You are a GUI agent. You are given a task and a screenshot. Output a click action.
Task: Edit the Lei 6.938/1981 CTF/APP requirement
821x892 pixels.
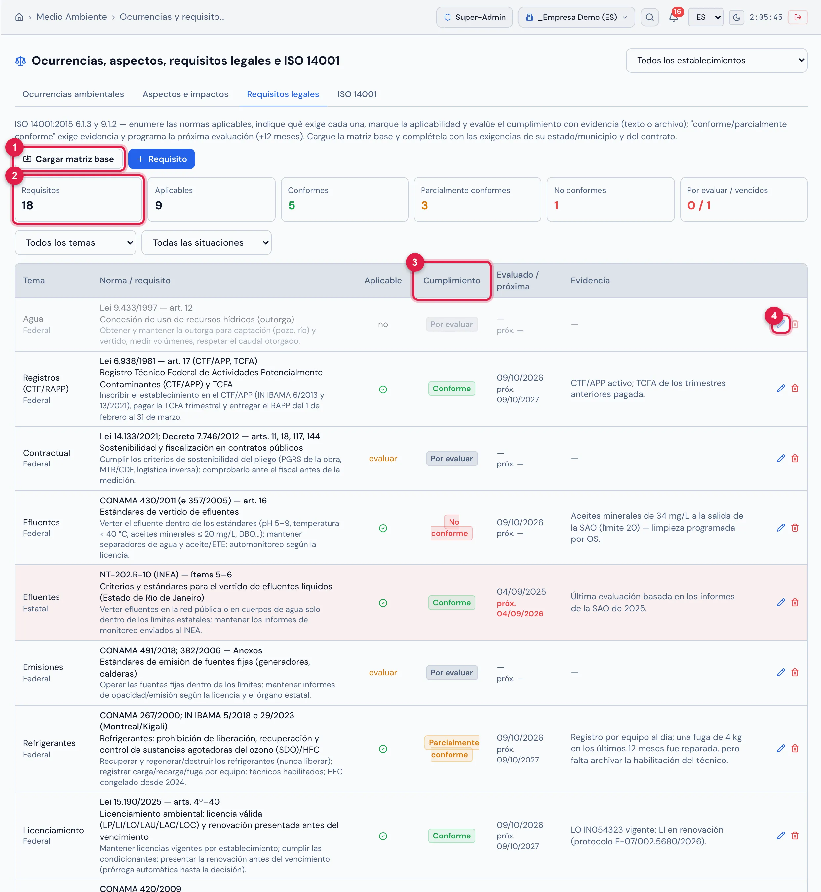pyautogui.click(x=781, y=389)
